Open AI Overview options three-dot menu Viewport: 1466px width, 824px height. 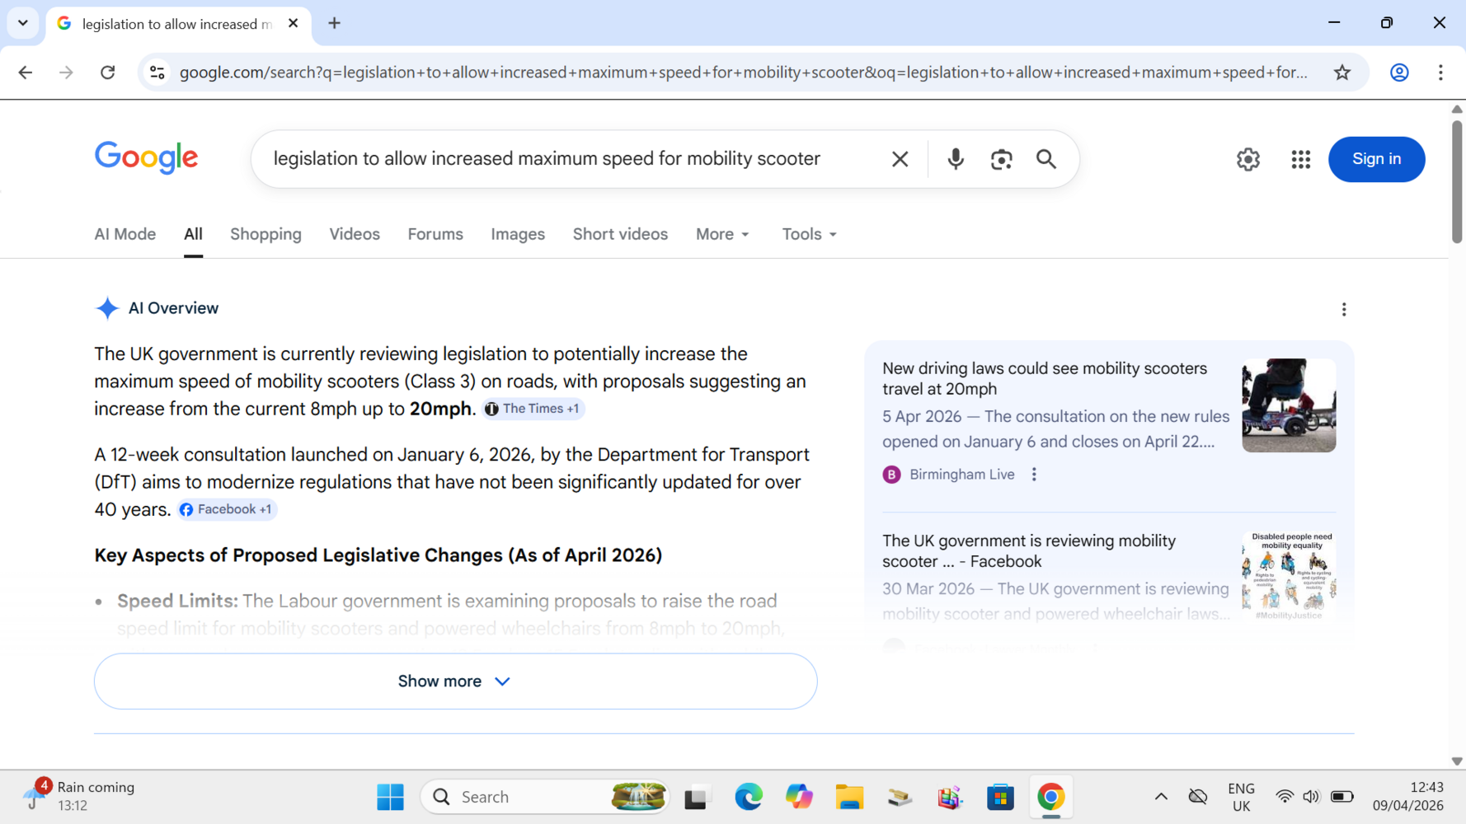[x=1344, y=309]
